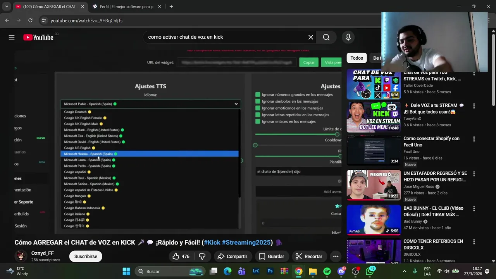
Task: Go back in browser history
Action: click(7, 21)
